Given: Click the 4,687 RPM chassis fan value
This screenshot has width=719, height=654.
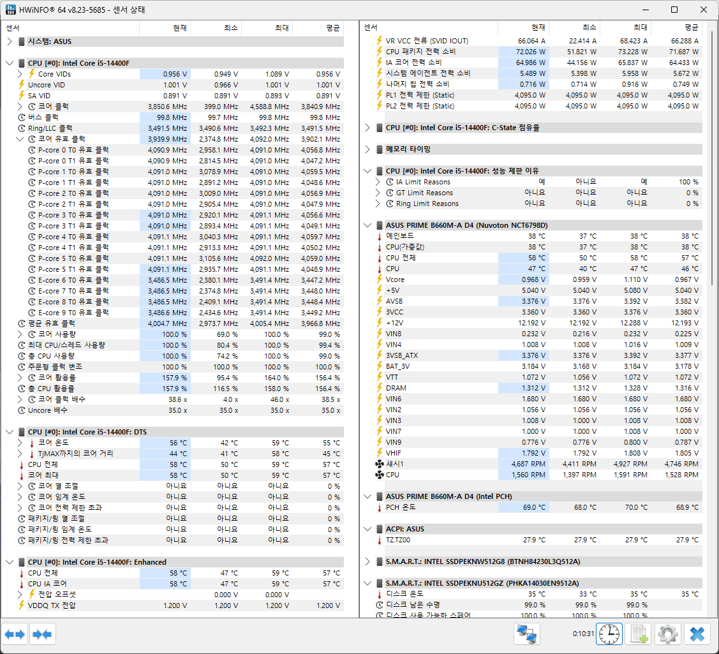Looking at the screenshot, I should point(528,464).
